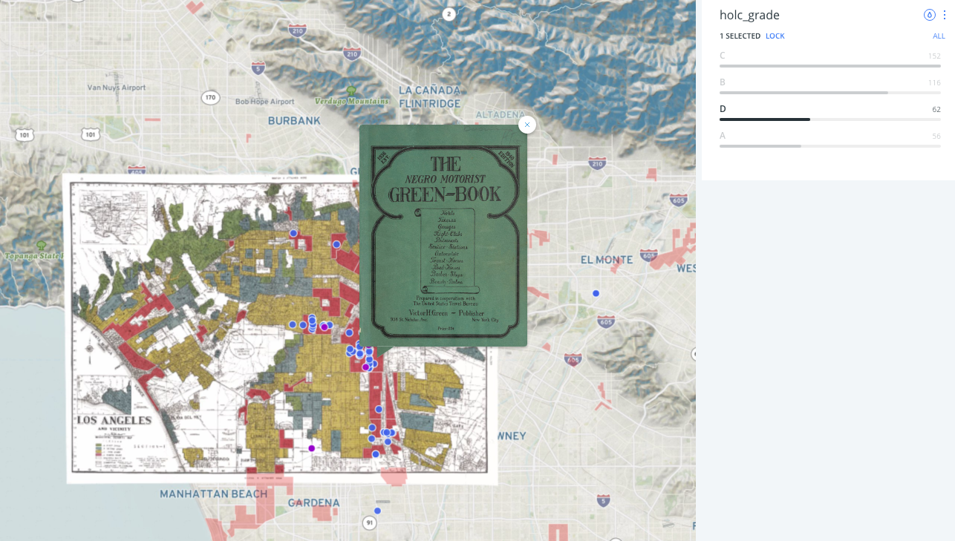Deselect the selected D category
The width and height of the screenshot is (955, 541).
[830, 114]
